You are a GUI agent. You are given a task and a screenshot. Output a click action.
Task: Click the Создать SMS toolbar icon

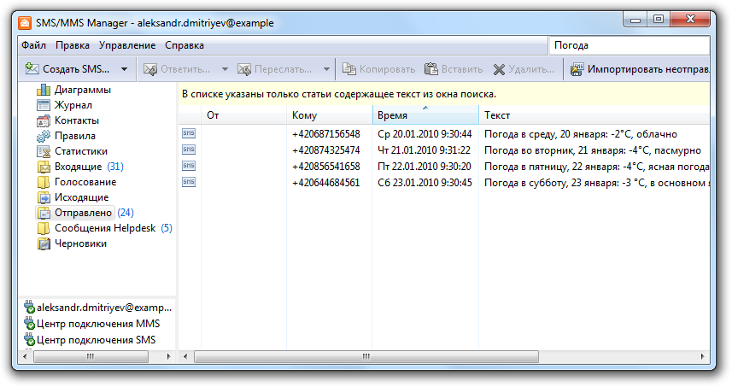(32, 69)
